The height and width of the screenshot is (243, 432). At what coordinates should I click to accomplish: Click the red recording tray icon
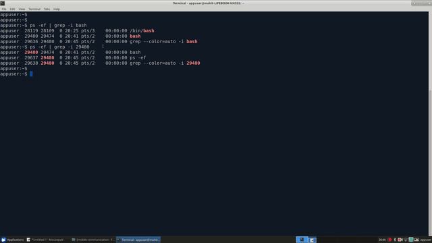pyautogui.click(x=389, y=240)
